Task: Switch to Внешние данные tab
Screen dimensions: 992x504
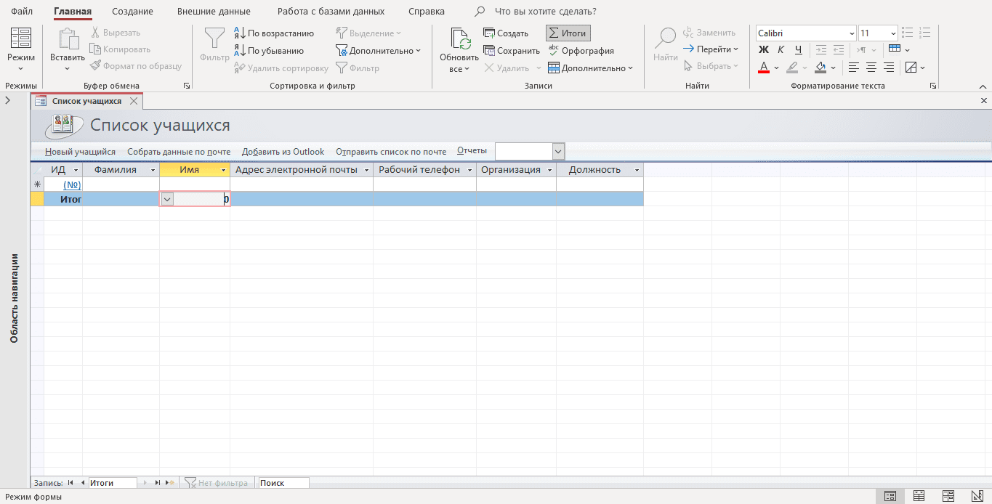Action: (214, 12)
